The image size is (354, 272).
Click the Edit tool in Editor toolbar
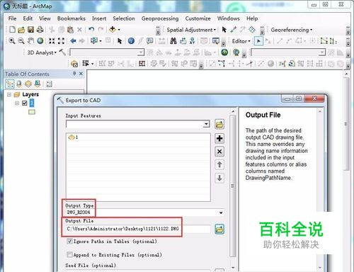258,41
